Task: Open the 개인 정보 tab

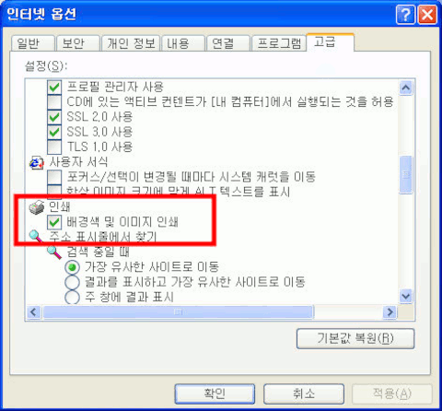Action: click(131, 43)
